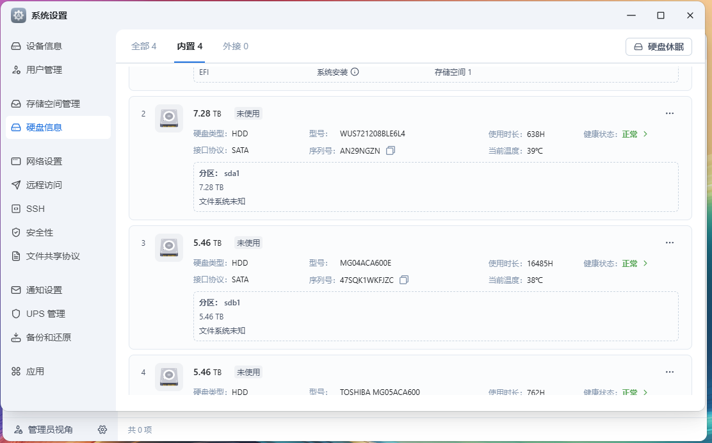This screenshot has height=443, width=712.
Task: Click the 硬盘休眠 button
Action: pyautogui.click(x=658, y=47)
